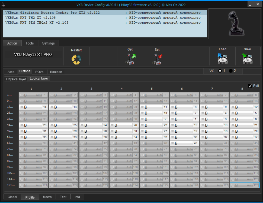Click the Load profile disk icon
Viewport: 263px width, 203px height.
pos(222,58)
